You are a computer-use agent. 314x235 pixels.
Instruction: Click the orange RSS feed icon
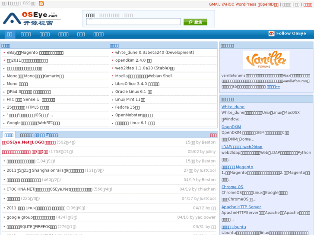coord(41,3)
